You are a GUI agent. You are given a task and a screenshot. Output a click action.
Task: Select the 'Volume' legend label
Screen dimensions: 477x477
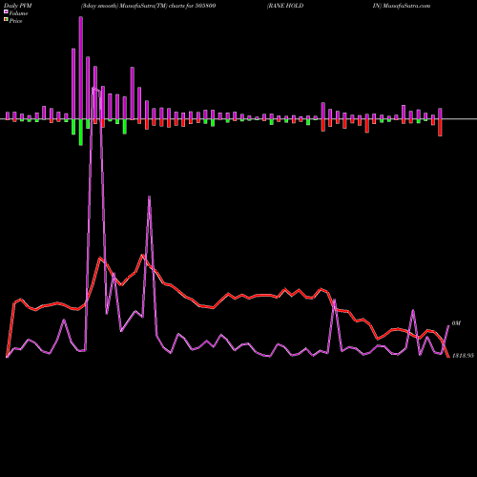click(x=18, y=13)
